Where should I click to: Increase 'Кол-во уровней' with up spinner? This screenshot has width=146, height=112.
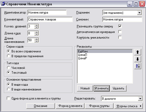(x=36, y=25)
